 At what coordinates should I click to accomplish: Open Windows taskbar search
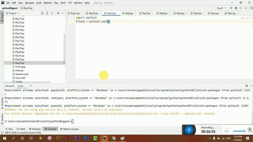pos(13,138)
